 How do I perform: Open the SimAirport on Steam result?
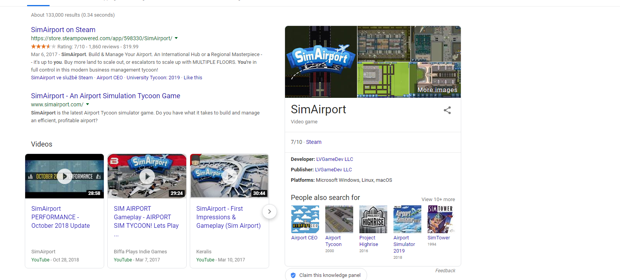point(63,30)
